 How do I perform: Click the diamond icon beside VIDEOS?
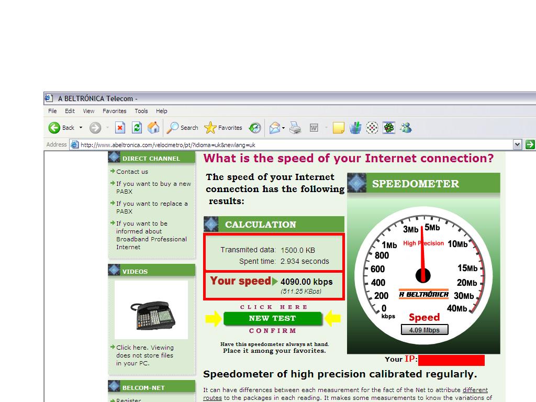[x=114, y=270]
